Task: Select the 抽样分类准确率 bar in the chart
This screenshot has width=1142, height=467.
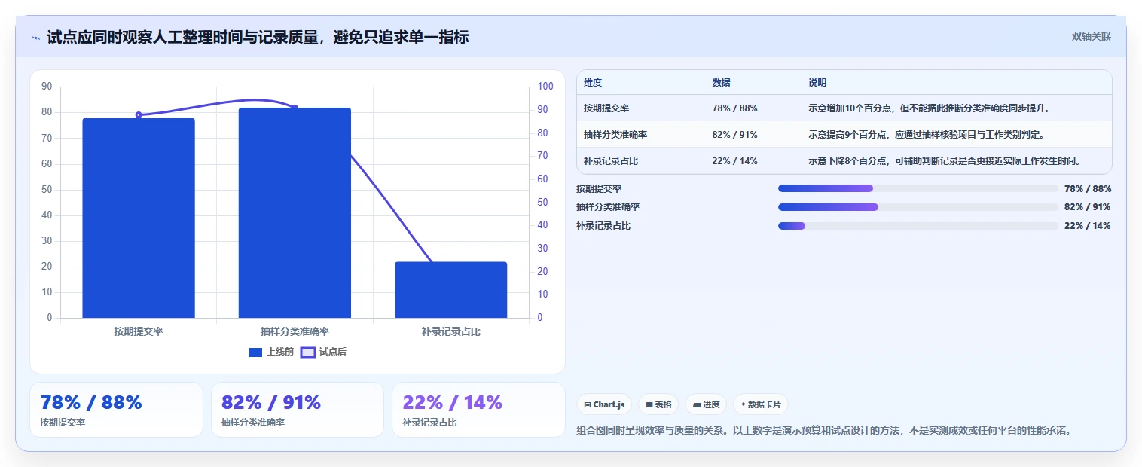Action: [x=295, y=212]
